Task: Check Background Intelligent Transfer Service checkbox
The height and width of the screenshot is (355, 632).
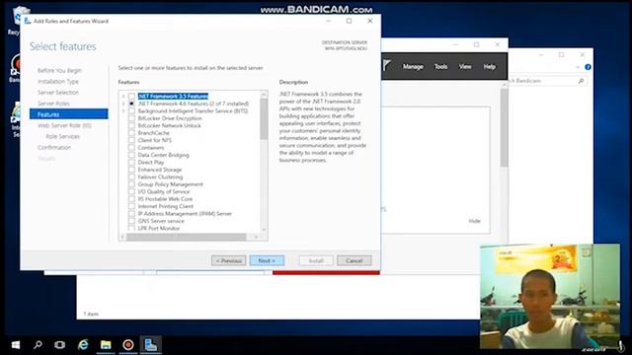Action: point(131,110)
